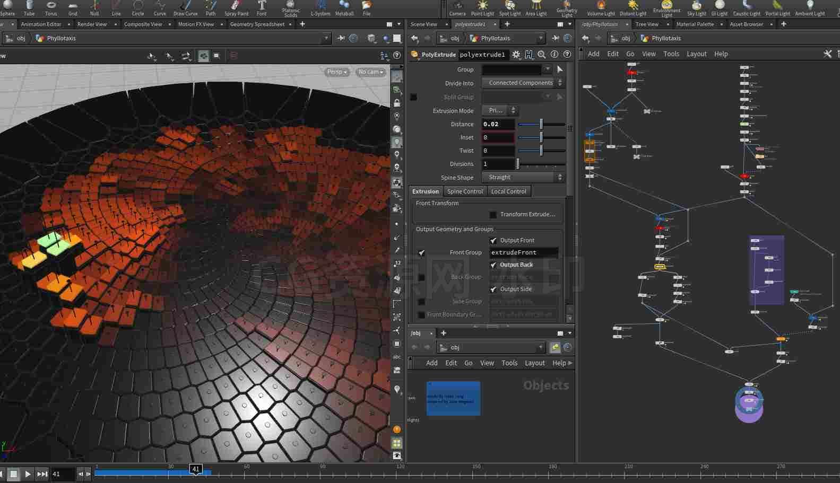Toggle the Output Front checkbox
This screenshot has height=483, width=840.
493,240
